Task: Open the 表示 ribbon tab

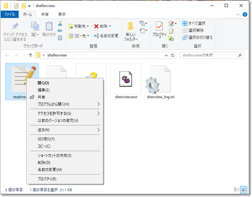Action: pos(62,14)
